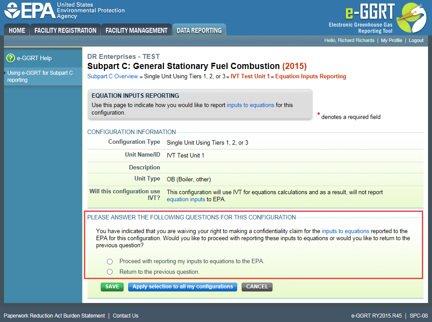Click the 'denotes a required field' note
The width and height of the screenshot is (432, 322).
click(x=351, y=117)
